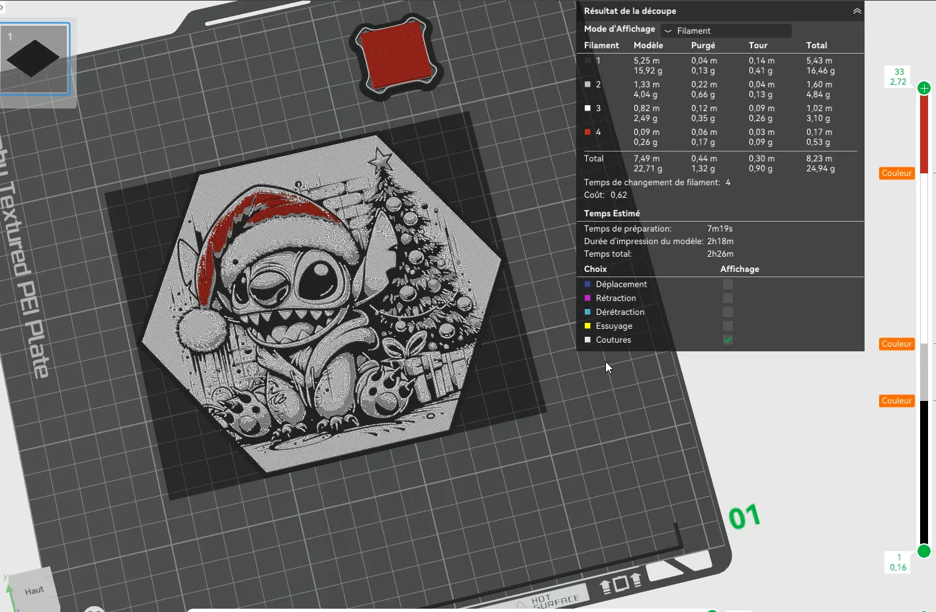Click the Purgé column header
936x612 pixels.
tap(703, 46)
